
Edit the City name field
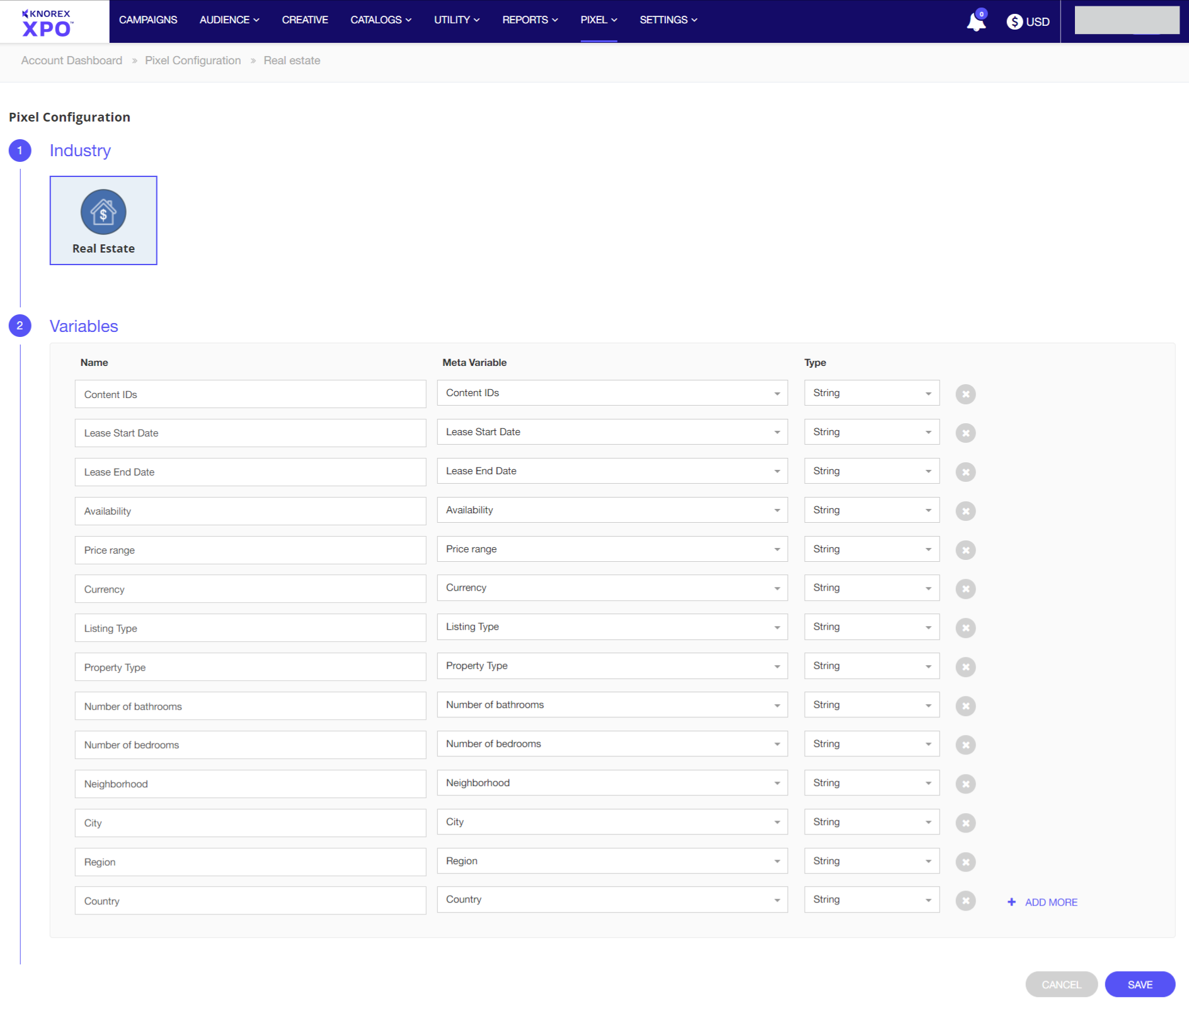pos(250,823)
